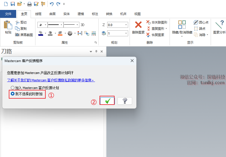
Task: Click the level number input field
Action: pos(116,33)
